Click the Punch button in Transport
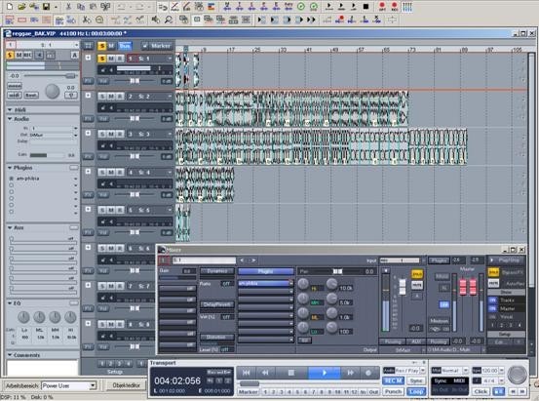The height and width of the screenshot is (401, 539). coord(393,391)
